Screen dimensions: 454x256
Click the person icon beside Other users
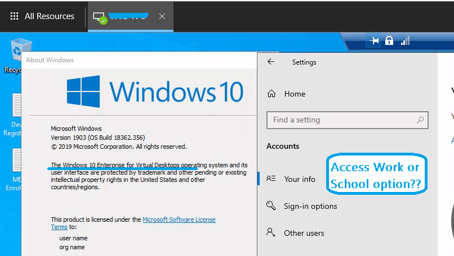click(271, 232)
